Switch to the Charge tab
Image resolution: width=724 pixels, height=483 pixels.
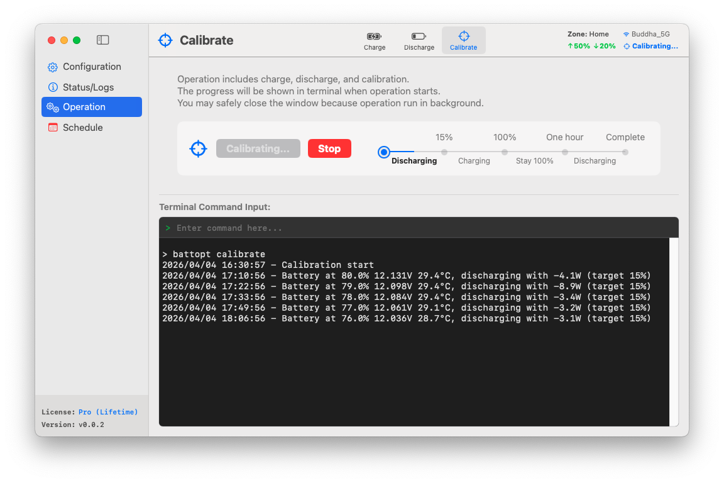pos(374,41)
